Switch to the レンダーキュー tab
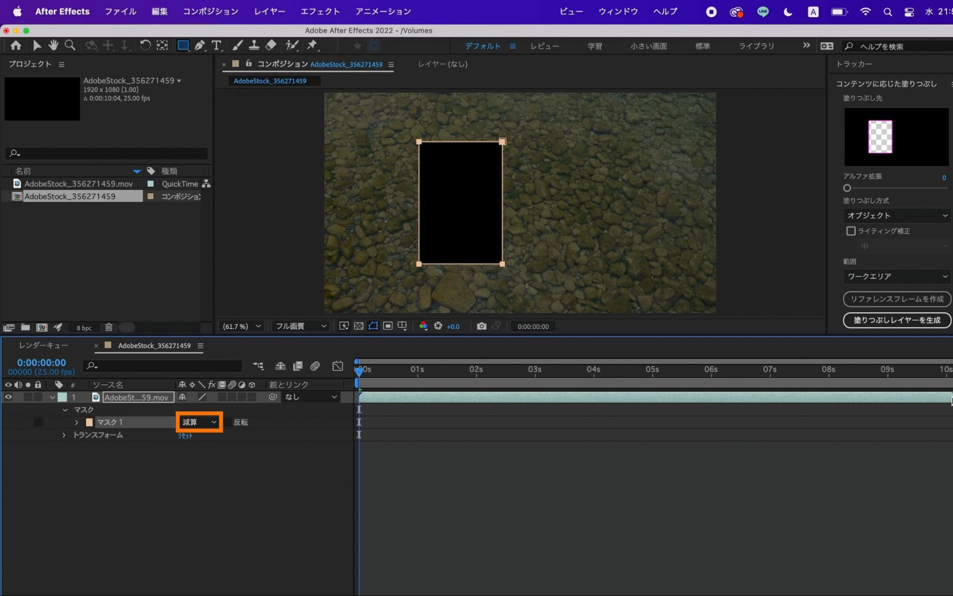 pos(43,345)
